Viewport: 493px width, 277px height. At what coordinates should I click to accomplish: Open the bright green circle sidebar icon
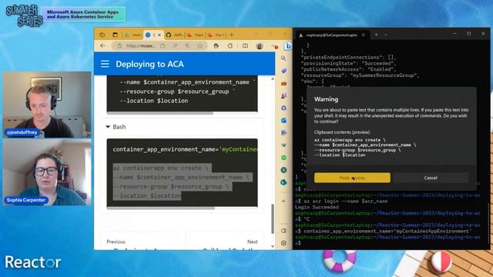283,158
